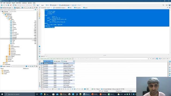Expand the Views folder
The image size is (171, 96).
8,45
